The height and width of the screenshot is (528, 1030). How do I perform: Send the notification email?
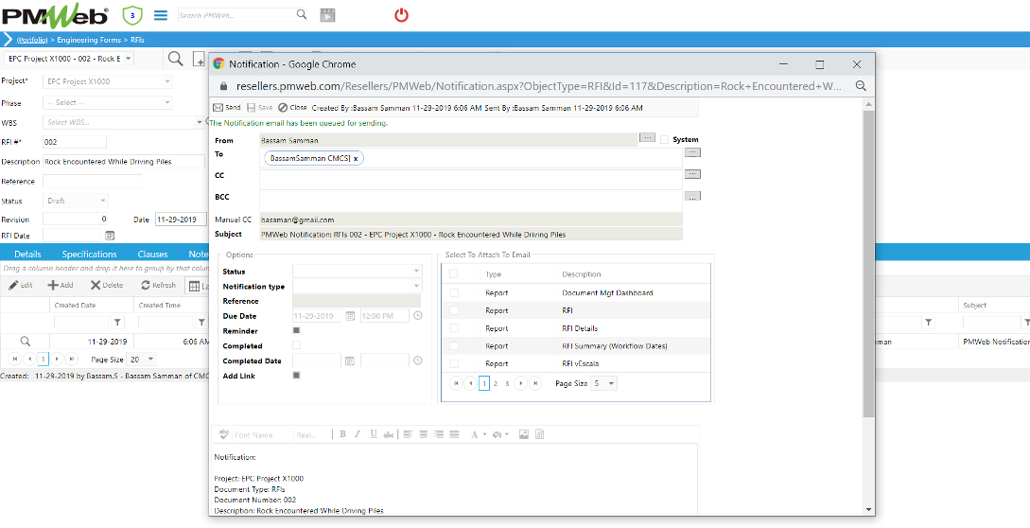click(227, 107)
